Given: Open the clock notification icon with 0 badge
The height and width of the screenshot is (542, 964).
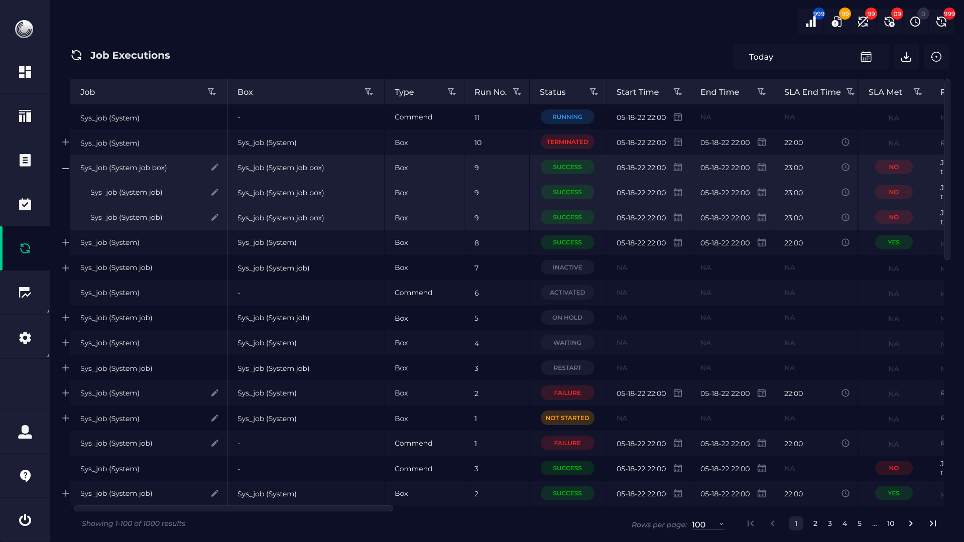Looking at the screenshot, I should tap(916, 21).
